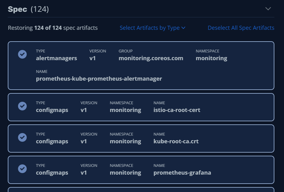Screen dimensions: 284x192
Task: Open Select Artifacts by Type dropdown
Action: 153,28
